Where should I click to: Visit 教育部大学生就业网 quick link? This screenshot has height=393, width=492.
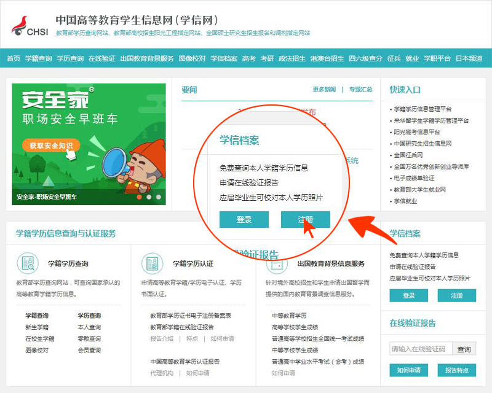coord(420,190)
